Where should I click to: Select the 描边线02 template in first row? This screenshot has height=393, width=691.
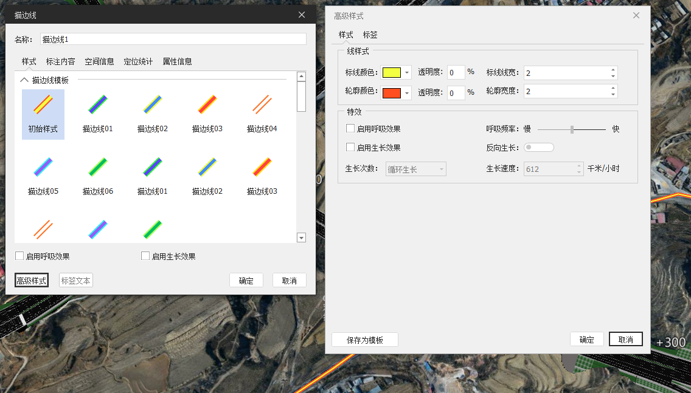tap(152, 105)
